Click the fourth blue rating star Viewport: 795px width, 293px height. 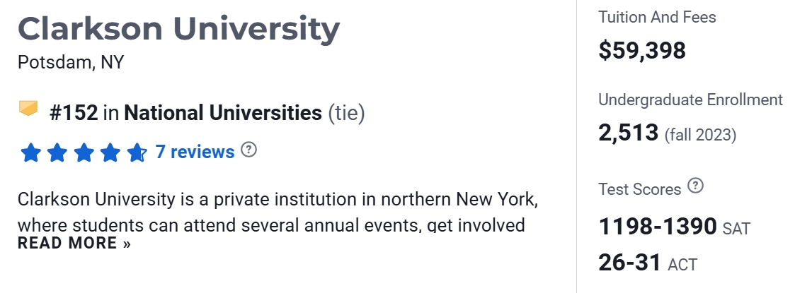110,152
